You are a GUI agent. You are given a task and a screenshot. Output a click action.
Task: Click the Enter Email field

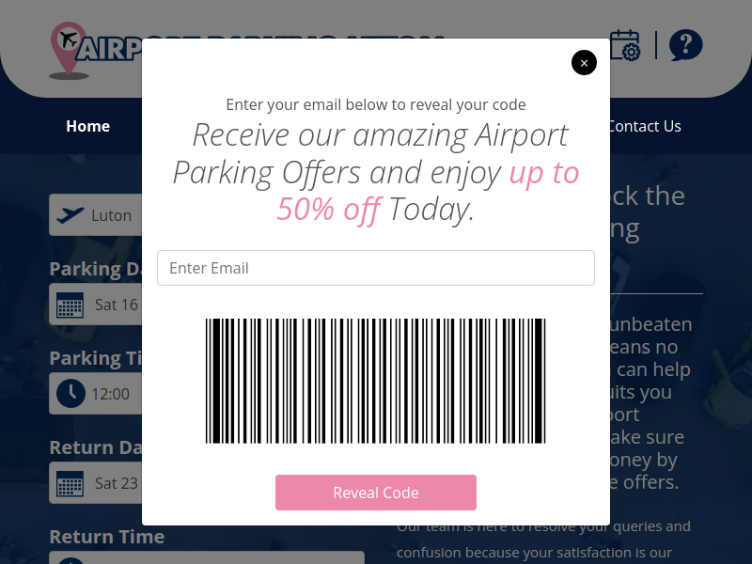click(x=375, y=268)
